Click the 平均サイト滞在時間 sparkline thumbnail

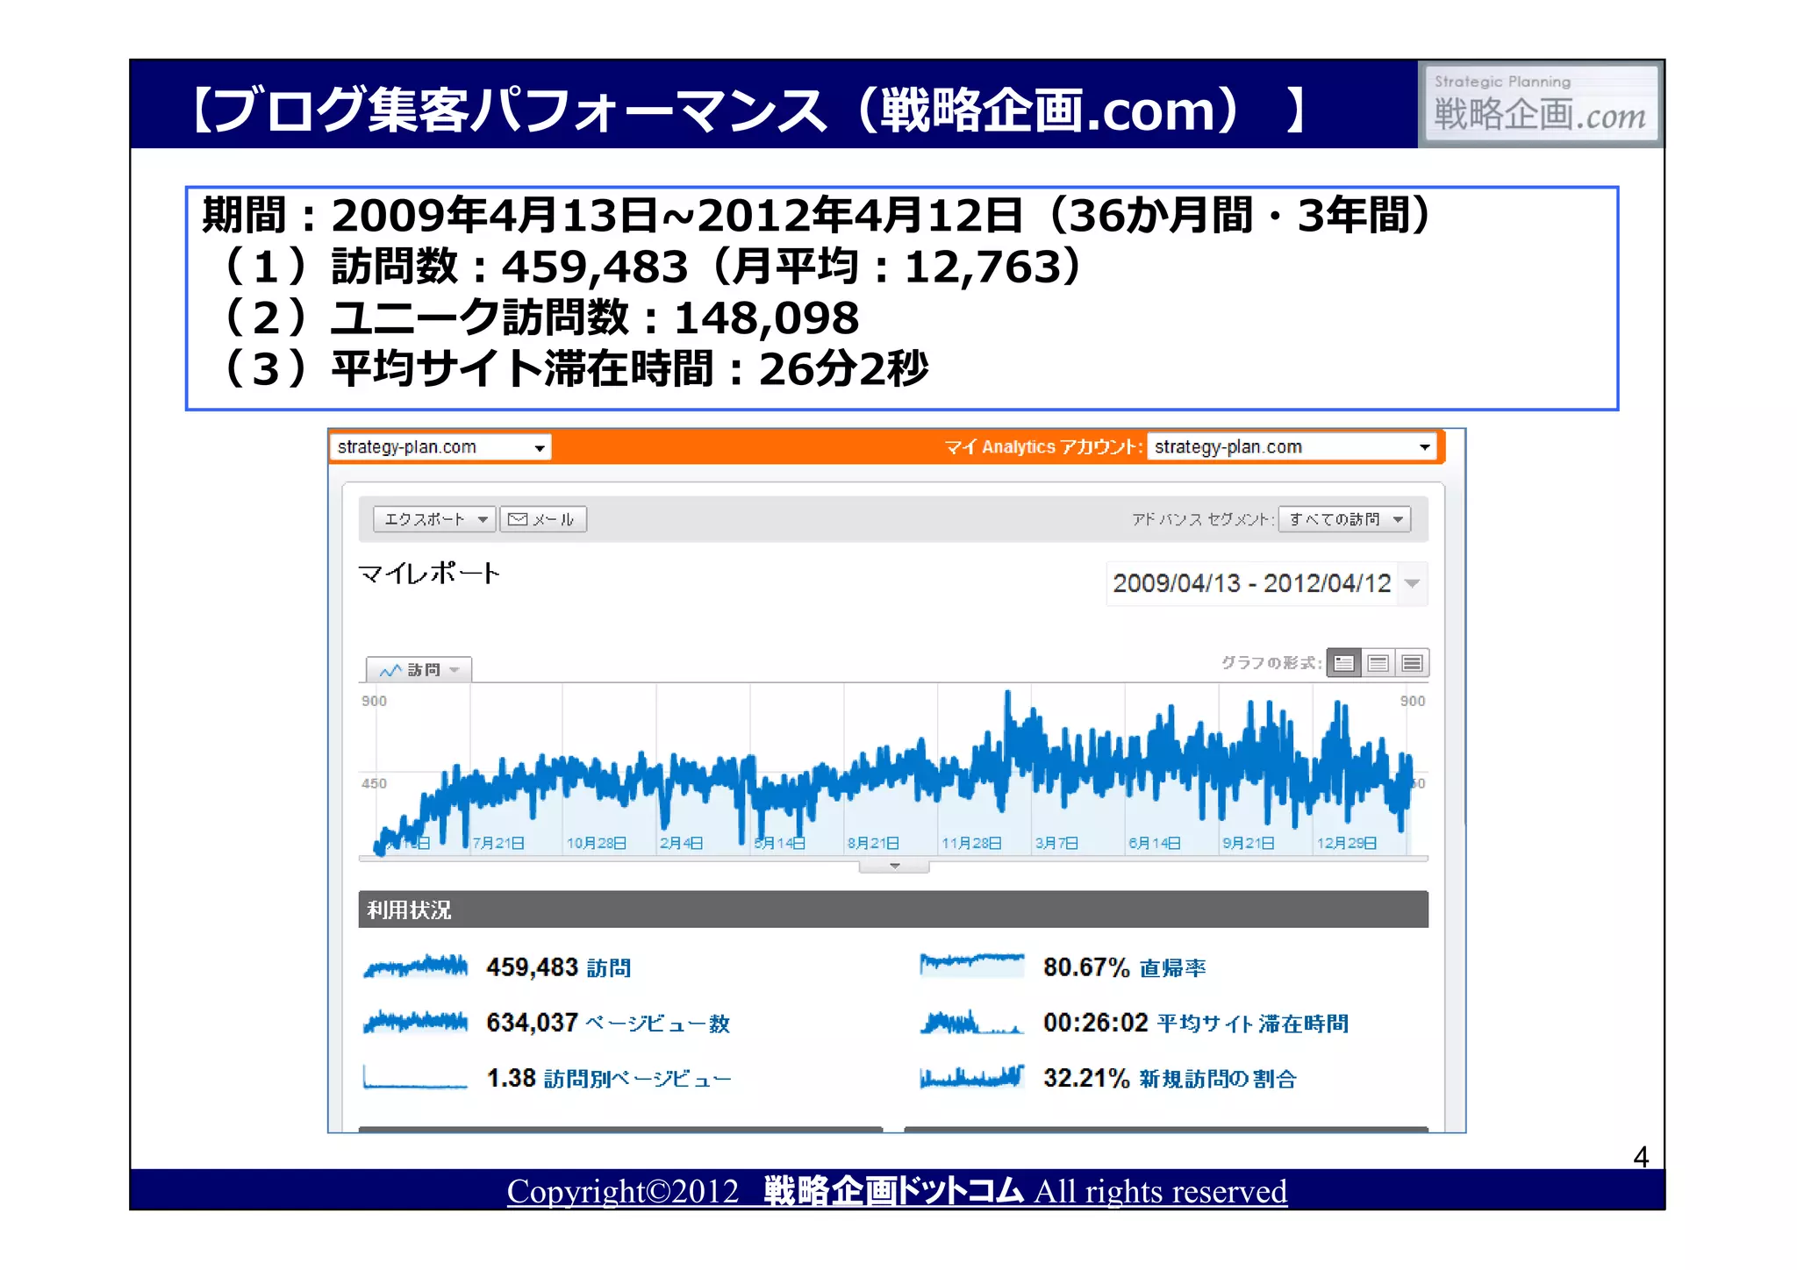[x=971, y=1022]
